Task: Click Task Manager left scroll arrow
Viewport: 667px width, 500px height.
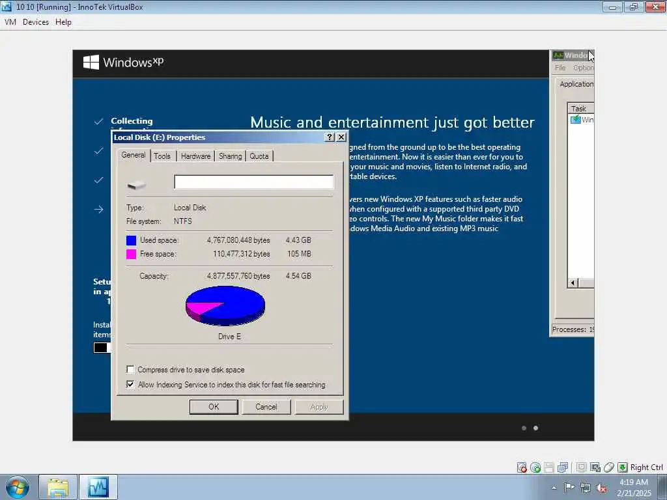Action: [573, 283]
